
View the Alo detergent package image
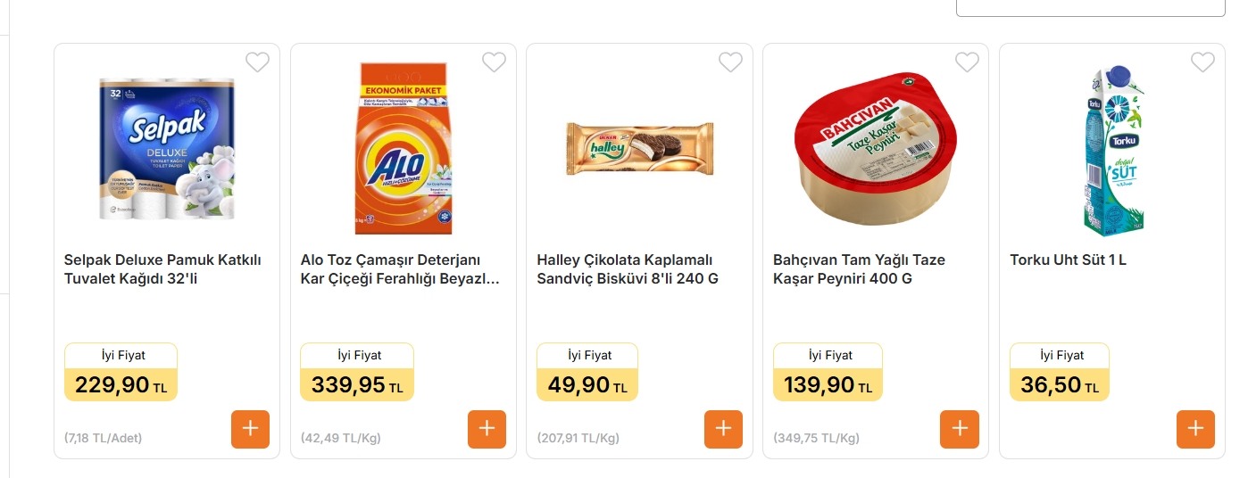click(404, 149)
